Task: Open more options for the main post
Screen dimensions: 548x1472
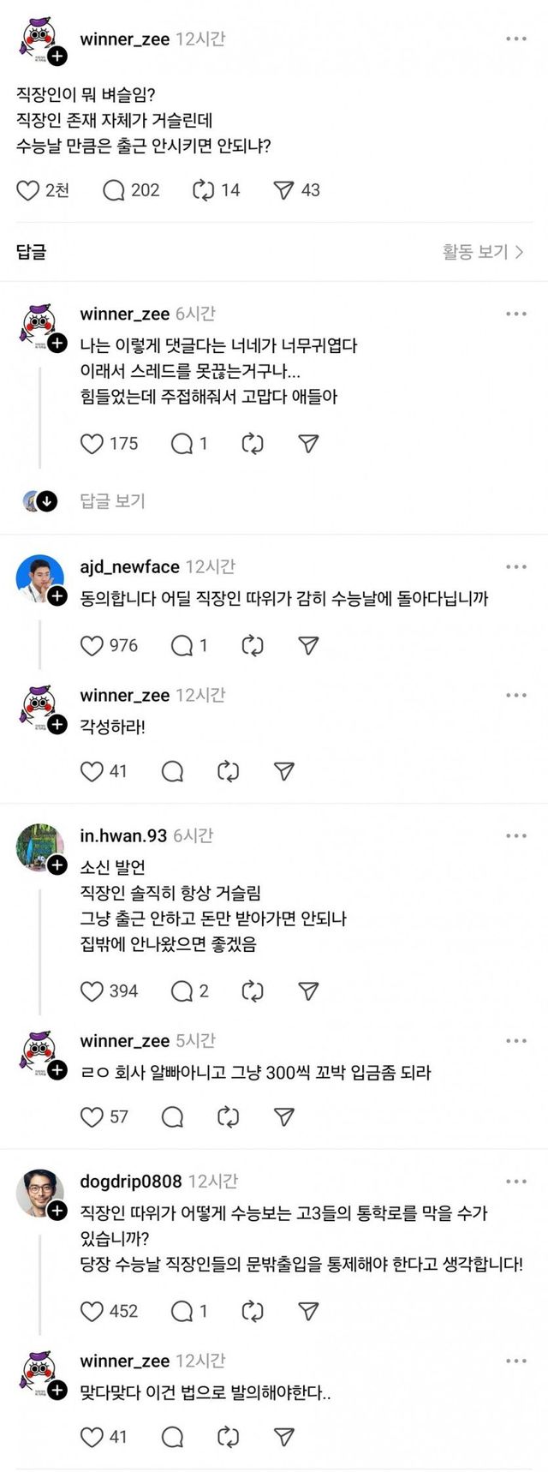Action: pyautogui.click(x=515, y=39)
